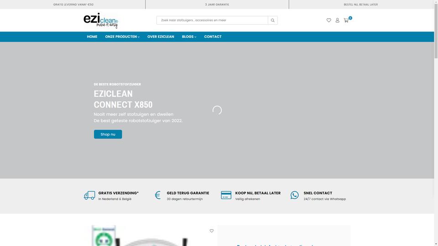Screen dimensions: 438x246
Task: Click the 'Eziclean Connect X850' banner heading
Action: pyautogui.click(x=123, y=99)
